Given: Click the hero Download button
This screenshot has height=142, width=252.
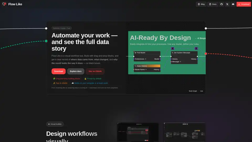Looking at the screenshot, I should click(59, 71).
